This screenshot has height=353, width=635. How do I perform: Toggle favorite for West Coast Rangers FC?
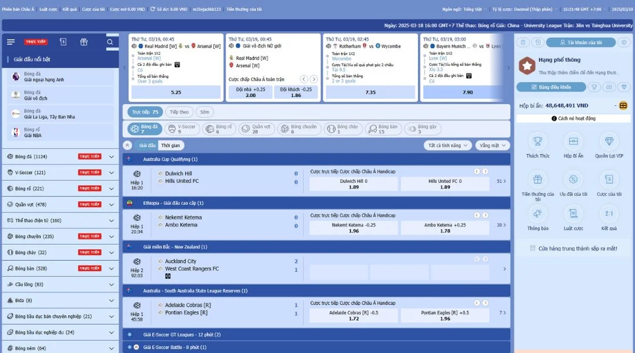click(161, 269)
